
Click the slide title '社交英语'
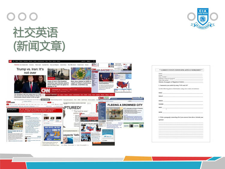click(x=35, y=33)
